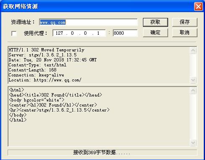Click the 'Connection: keep-alive' line
Image resolution: width=205 pixels, height=160 pixels.
click(36, 75)
